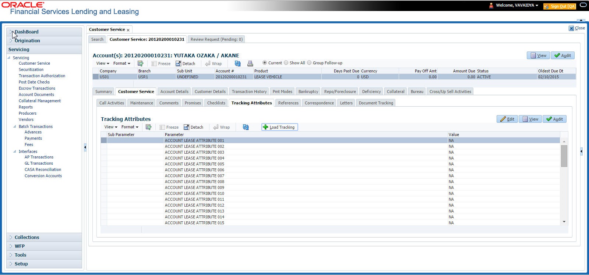Click the Freeze icon in Tracking Attributes toolbar
This screenshot has width=589, height=275.
tap(162, 127)
